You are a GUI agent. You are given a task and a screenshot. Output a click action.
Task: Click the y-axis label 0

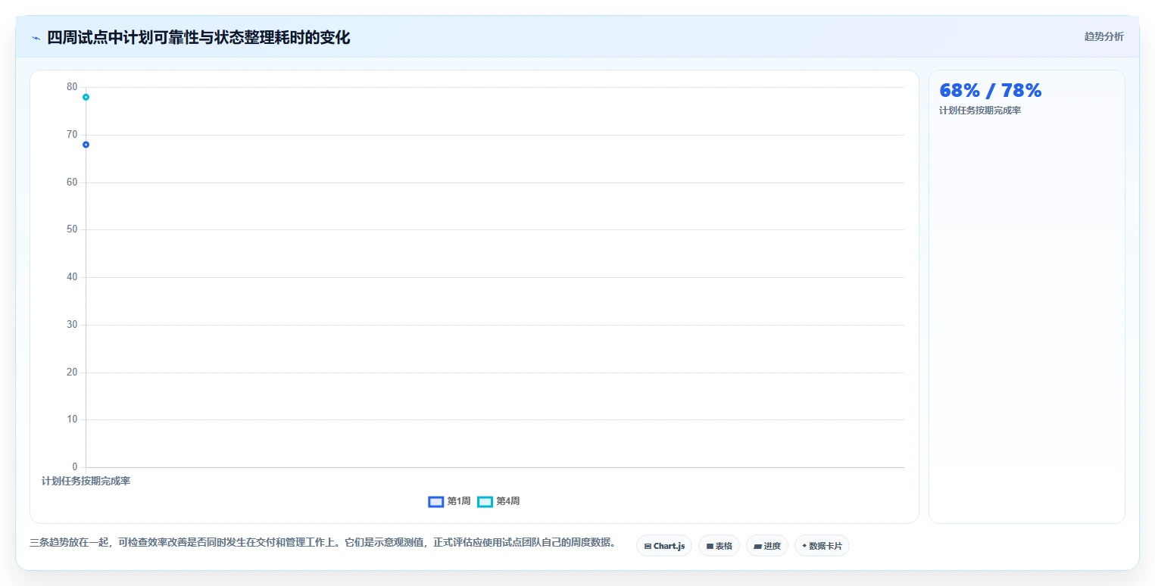point(75,466)
